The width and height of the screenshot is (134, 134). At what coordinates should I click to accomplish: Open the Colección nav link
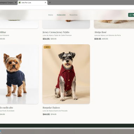point(61,15)
